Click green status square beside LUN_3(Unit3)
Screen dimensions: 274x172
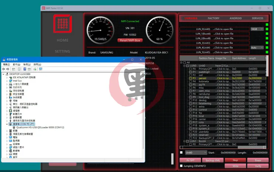click(267, 43)
